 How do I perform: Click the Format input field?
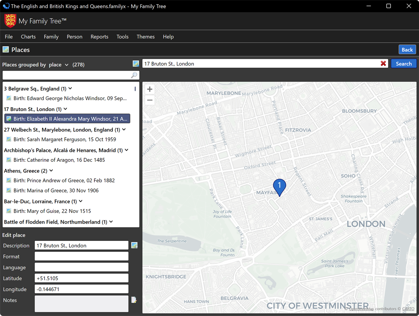[x=81, y=257]
